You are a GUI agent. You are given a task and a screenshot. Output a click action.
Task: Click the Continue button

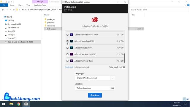point(95,95)
